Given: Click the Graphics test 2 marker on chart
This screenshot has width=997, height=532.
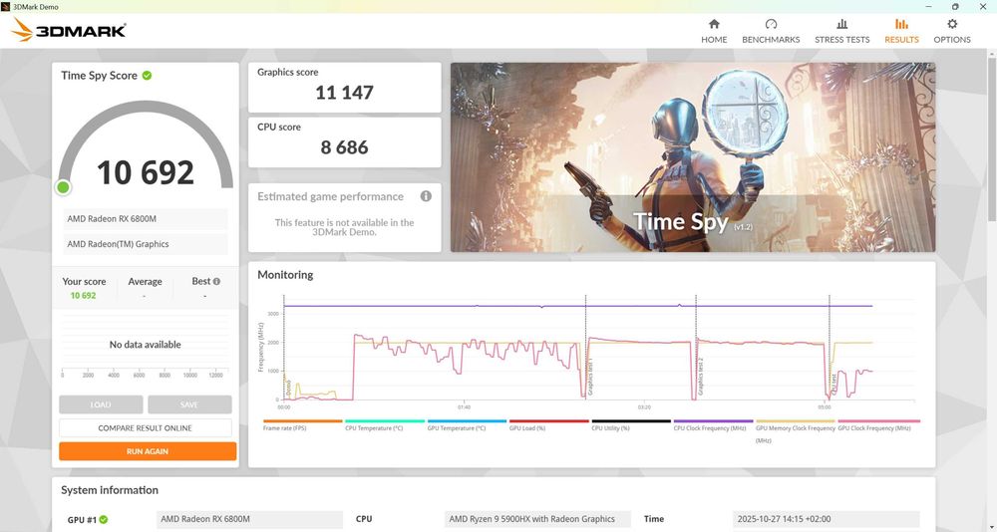Looking at the screenshot, I should (700, 379).
